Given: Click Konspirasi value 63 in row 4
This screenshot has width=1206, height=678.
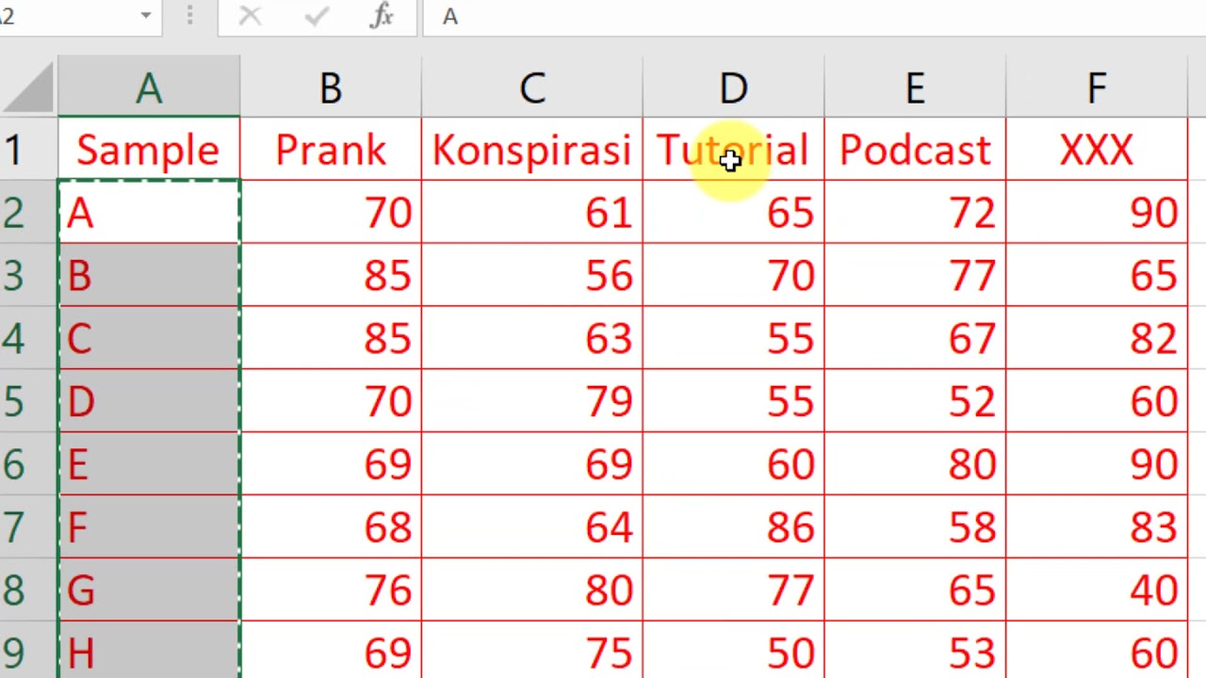Looking at the screenshot, I should tap(532, 338).
